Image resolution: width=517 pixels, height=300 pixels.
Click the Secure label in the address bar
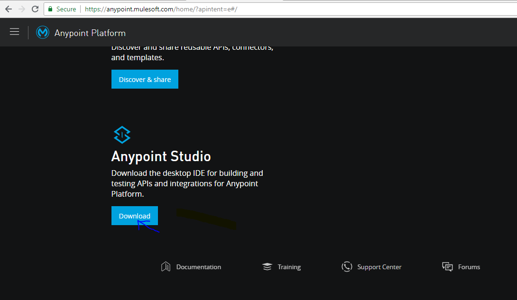pos(65,9)
